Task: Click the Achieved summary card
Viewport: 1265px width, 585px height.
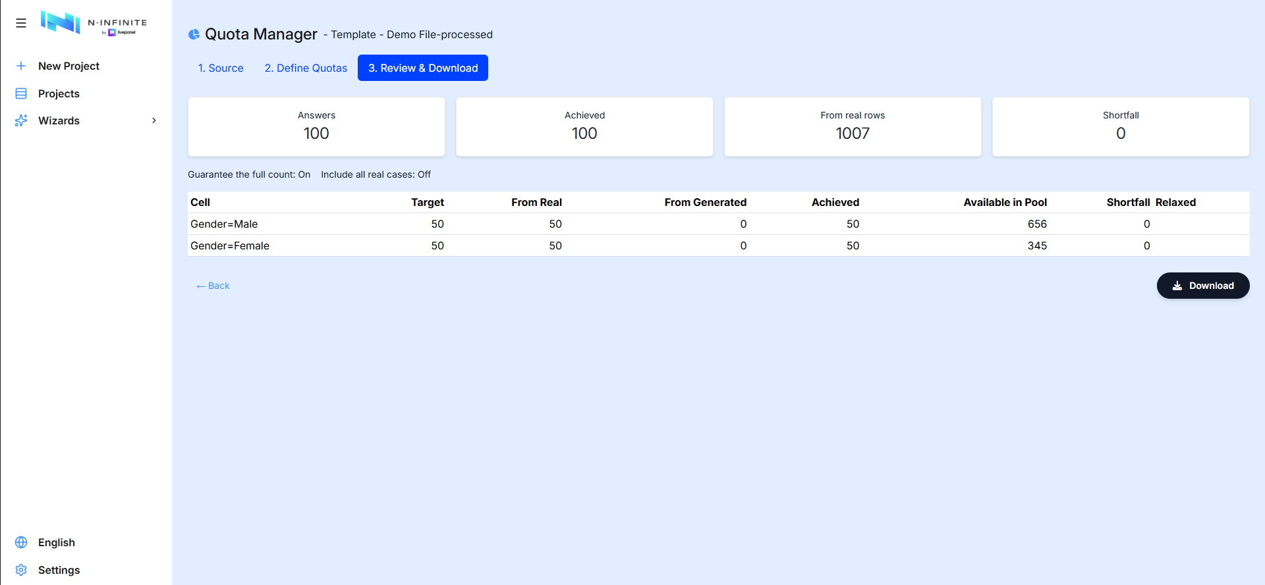Action: [584, 127]
